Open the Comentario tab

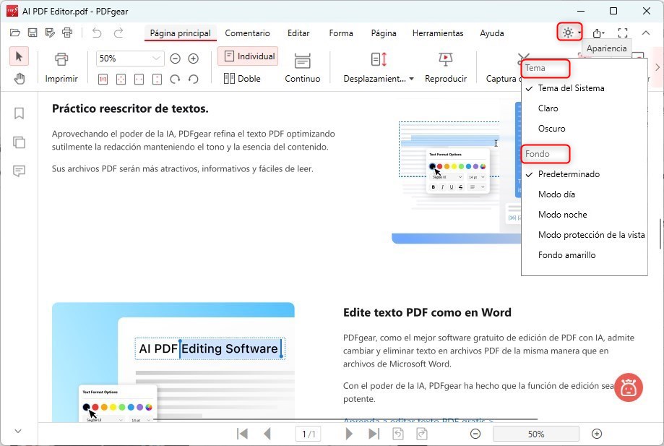point(247,33)
